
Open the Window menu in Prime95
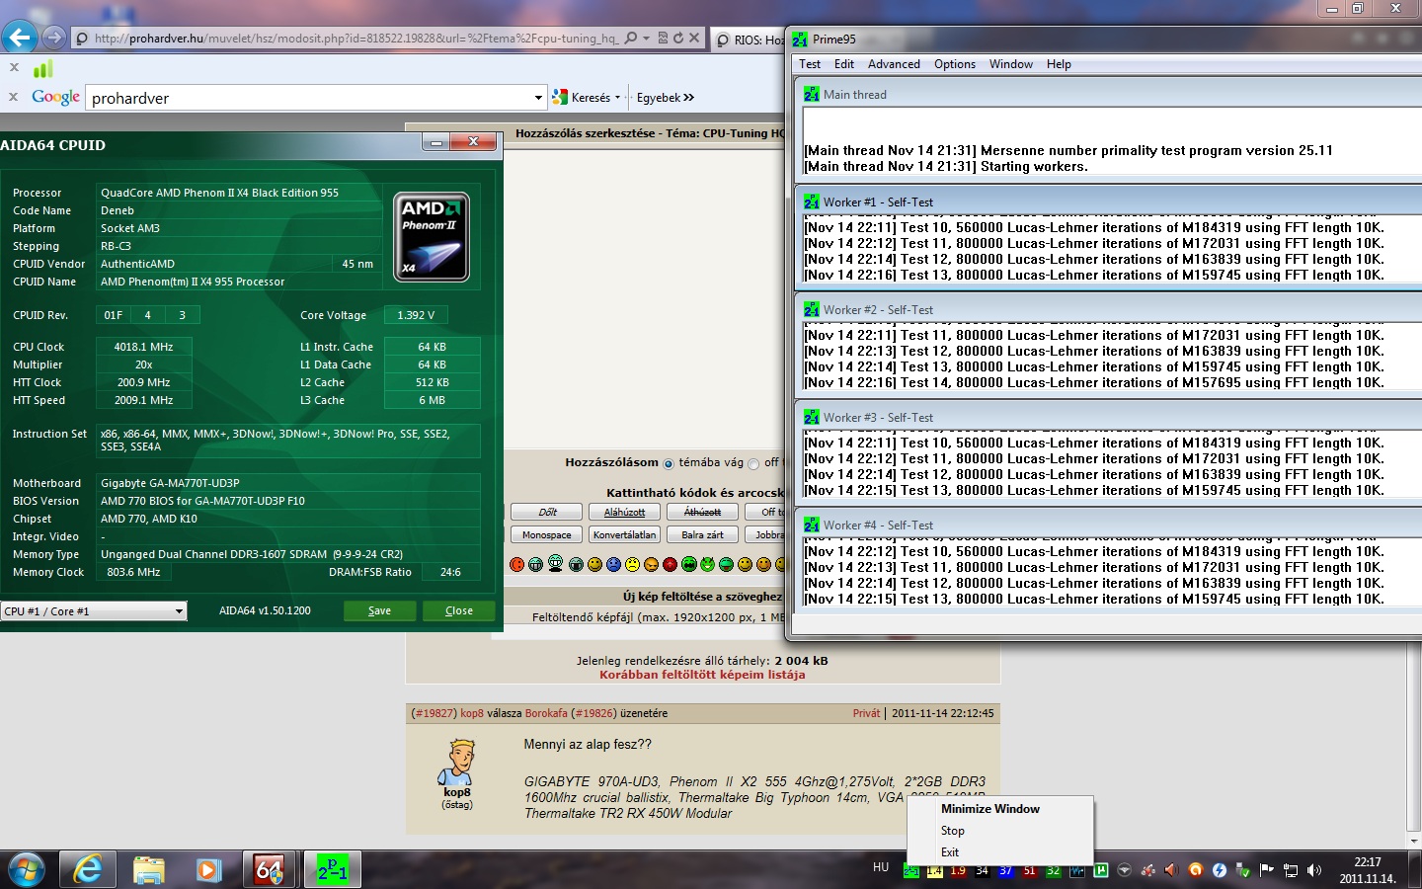coord(1011,64)
